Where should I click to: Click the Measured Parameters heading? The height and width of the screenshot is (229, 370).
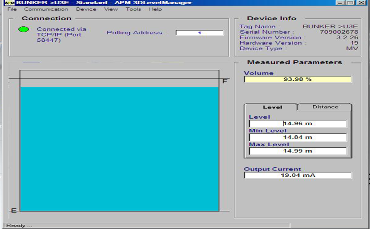click(294, 62)
